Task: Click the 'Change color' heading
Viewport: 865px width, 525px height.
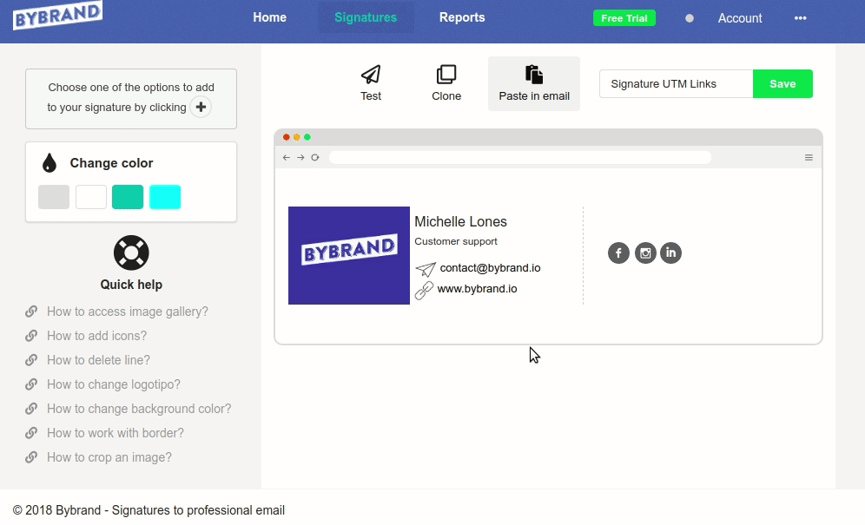Action: (111, 163)
